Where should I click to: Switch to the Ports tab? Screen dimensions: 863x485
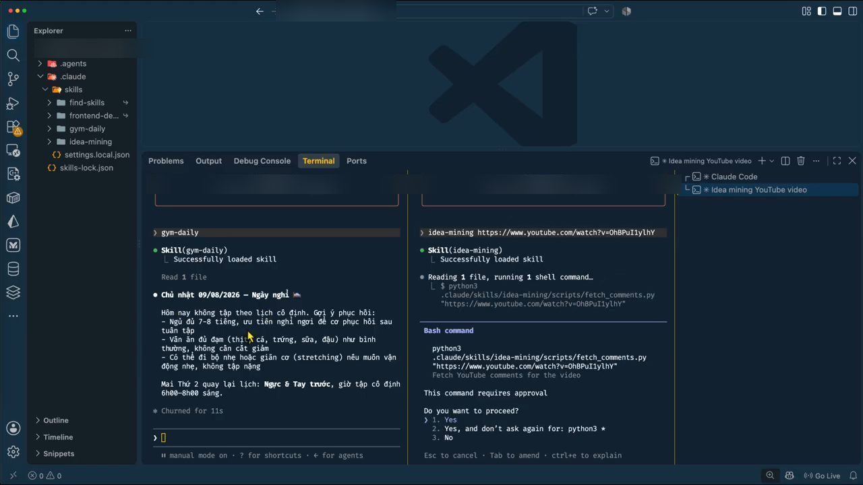(357, 161)
